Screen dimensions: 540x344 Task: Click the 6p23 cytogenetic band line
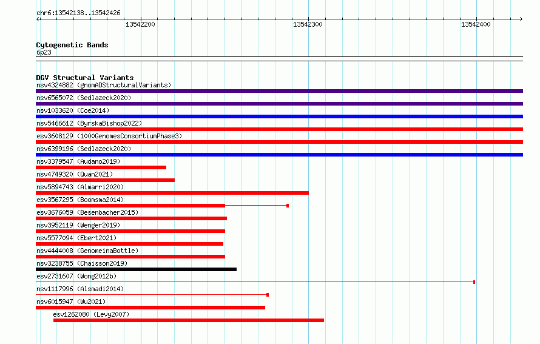(x=279, y=59)
